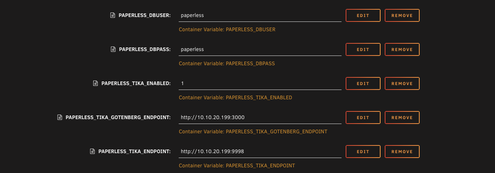Focus the PAPERLESS_DBUSER value field

[260, 15]
